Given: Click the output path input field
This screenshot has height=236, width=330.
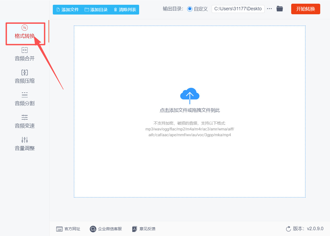Looking at the screenshot, I should 238,9.
